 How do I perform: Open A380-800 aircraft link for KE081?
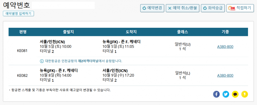click(225, 47)
